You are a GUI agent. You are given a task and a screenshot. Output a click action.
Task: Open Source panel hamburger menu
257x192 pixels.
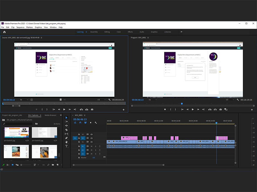[x=41, y=38]
